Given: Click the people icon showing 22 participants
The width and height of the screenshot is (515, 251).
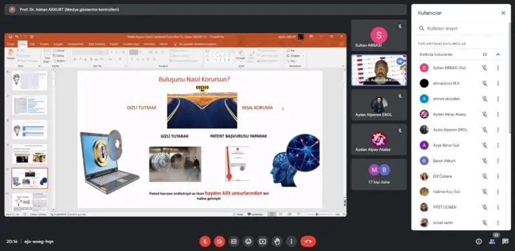Looking at the screenshot, I should (x=492, y=242).
